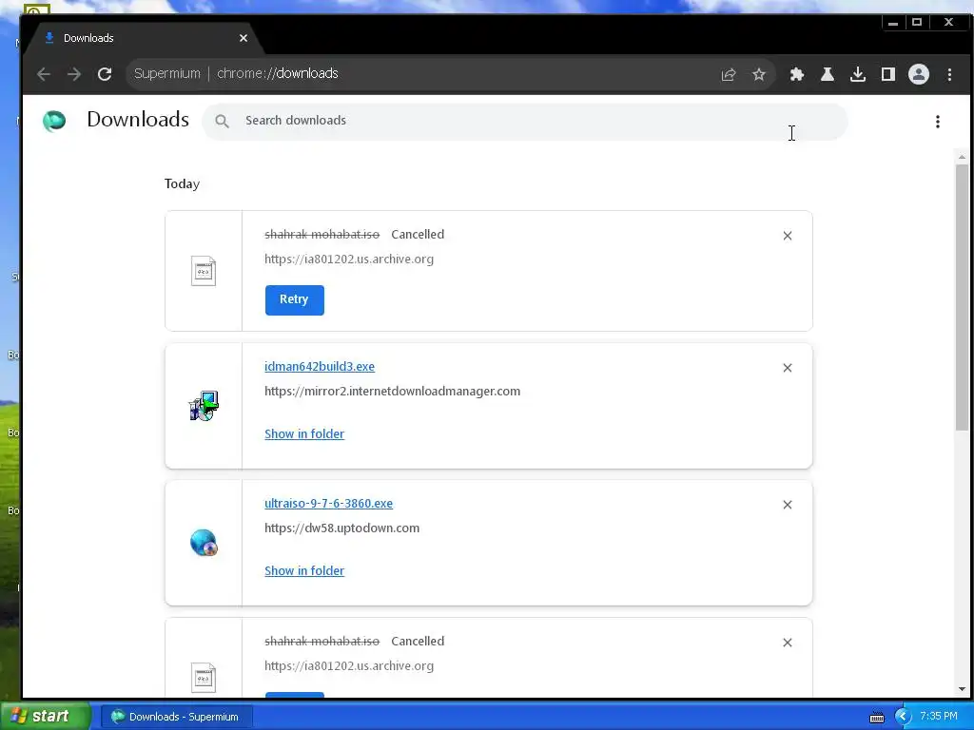Screen dimensions: 974x730
Task: Click the Supermium logo next to Downloads
Action: (54, 121)
